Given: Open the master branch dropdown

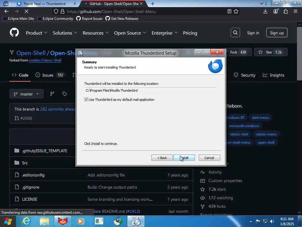Looking at the screenshot, I should [x=27, y=94].
